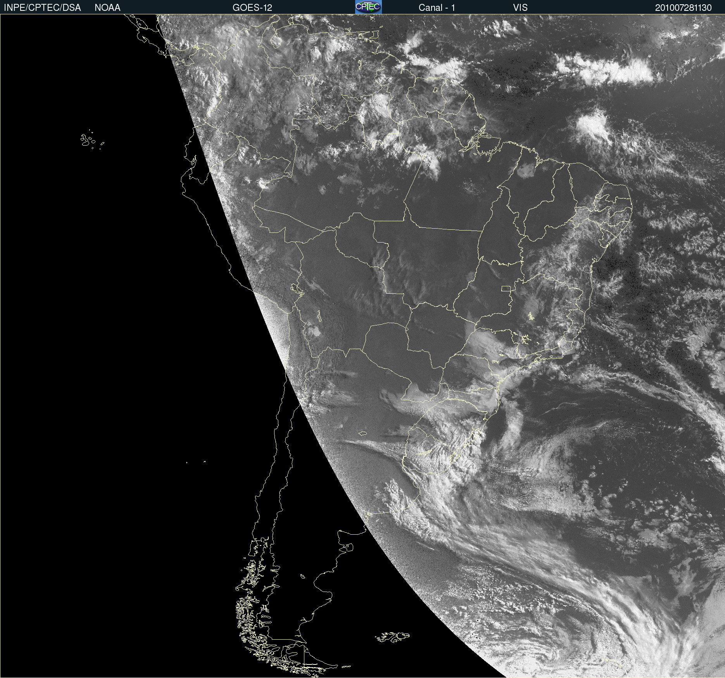This screenshot has width=725, height=678.
Task: Click the VIS channel type label
Action: 520,8
